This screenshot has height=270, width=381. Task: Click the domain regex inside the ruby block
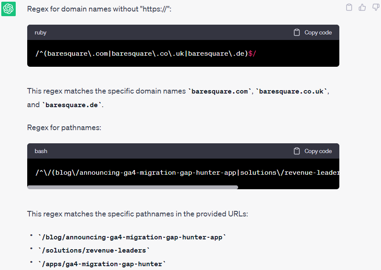146,53
